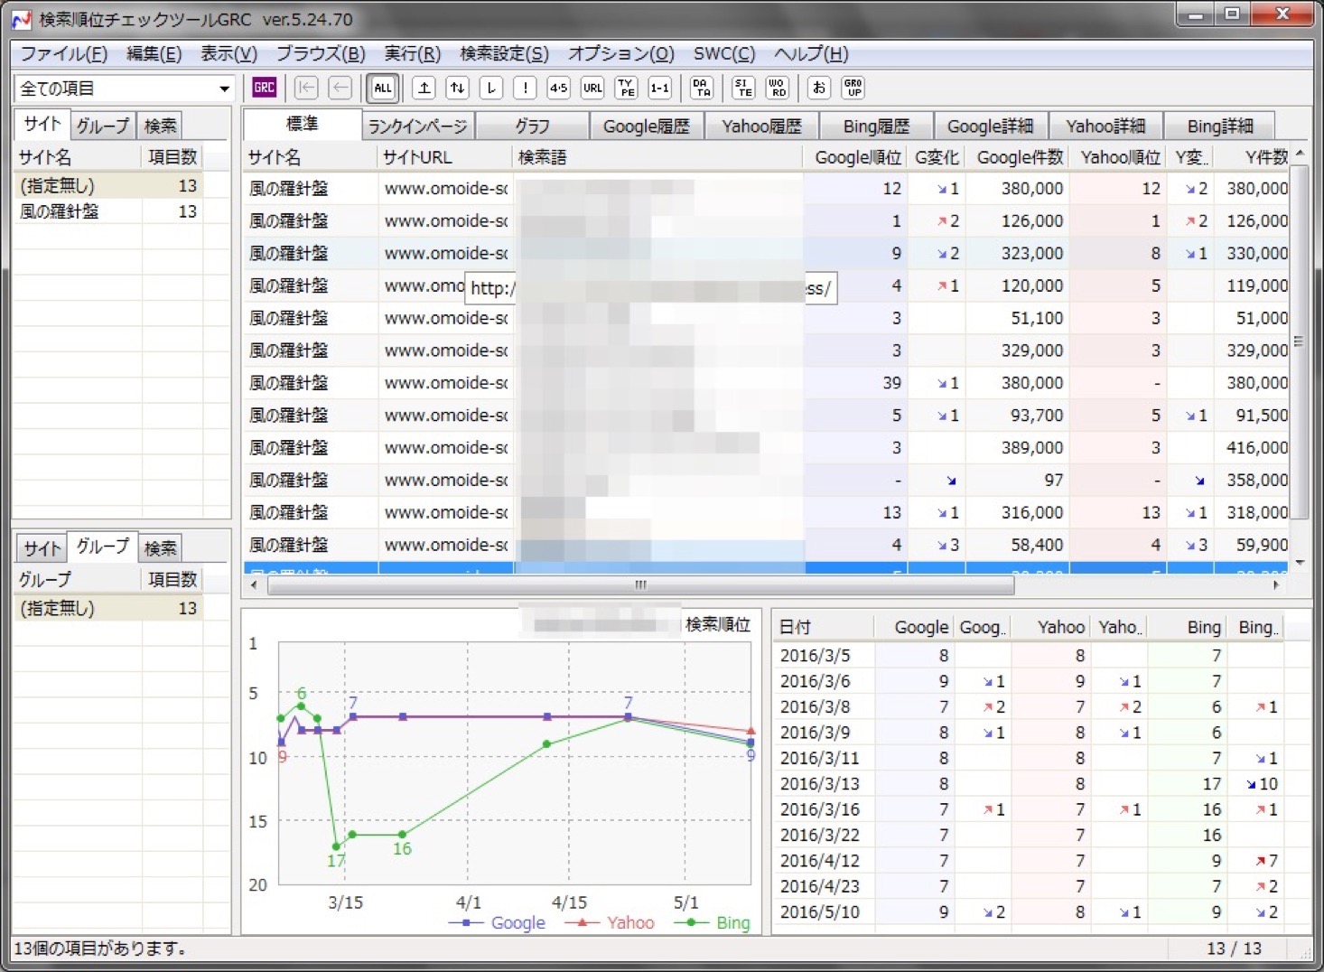Viewport: 1324px width, 972px height.
Task: Click the GROUP toolbar icon
Action: tap(853, 88)
